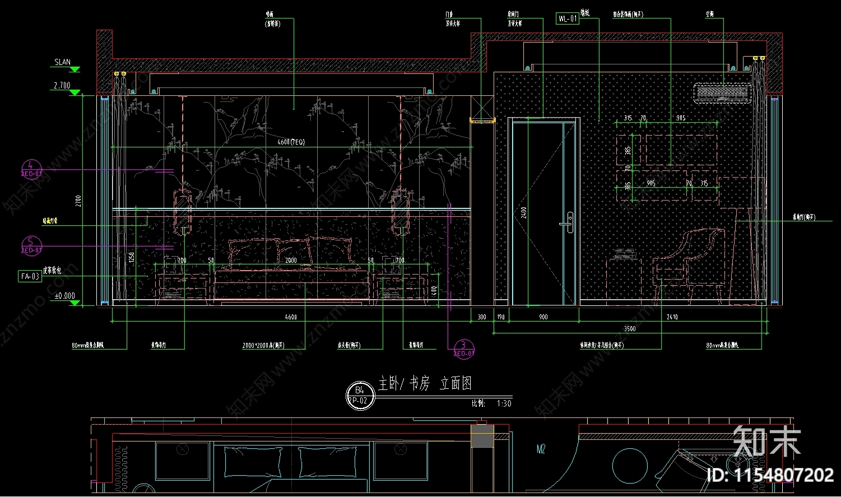
Task: Select the SLAN elevation level label
Action: [x=63, y=62]
